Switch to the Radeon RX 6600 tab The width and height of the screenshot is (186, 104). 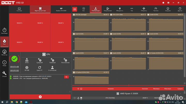pyautogui.click(x=60, y=11)
